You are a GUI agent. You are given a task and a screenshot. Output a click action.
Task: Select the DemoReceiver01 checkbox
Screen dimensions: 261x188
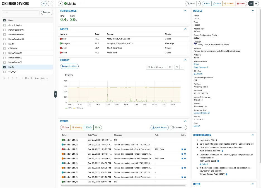click(x=4, y=30)
